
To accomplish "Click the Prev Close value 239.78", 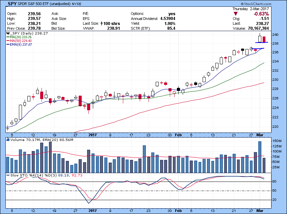I will 34,28.
